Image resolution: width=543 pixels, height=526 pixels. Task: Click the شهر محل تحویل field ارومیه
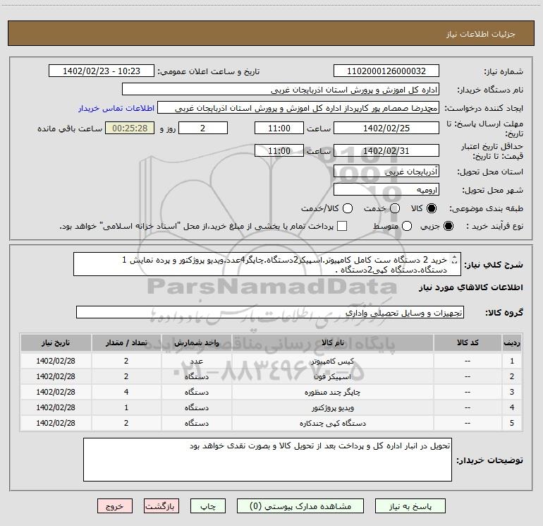coord(386,190)
